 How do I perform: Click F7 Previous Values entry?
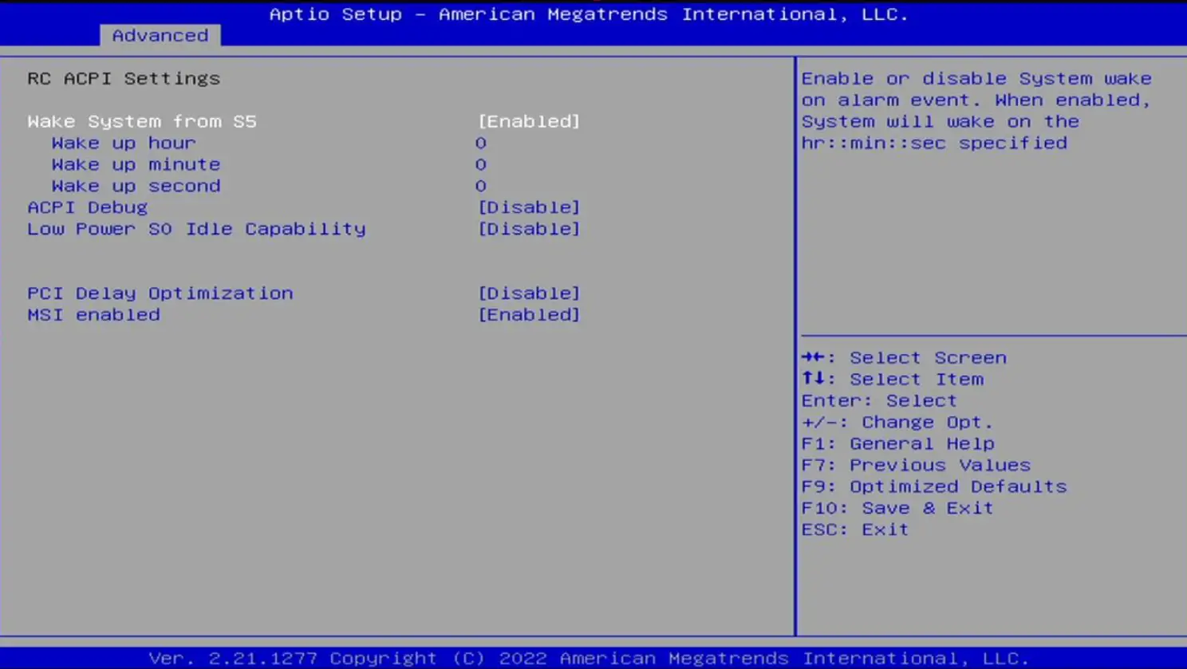click(x=916, y=464)
